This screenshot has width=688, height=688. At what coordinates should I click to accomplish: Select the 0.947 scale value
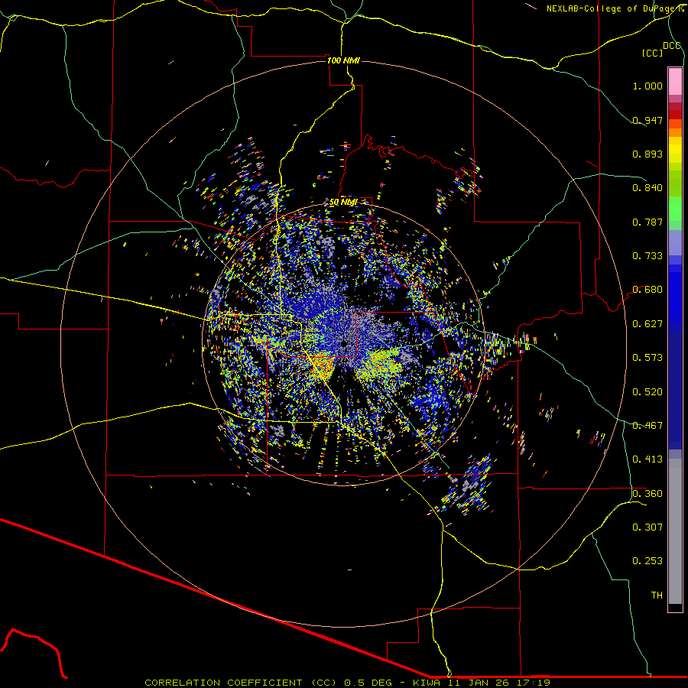pos(647,120)
